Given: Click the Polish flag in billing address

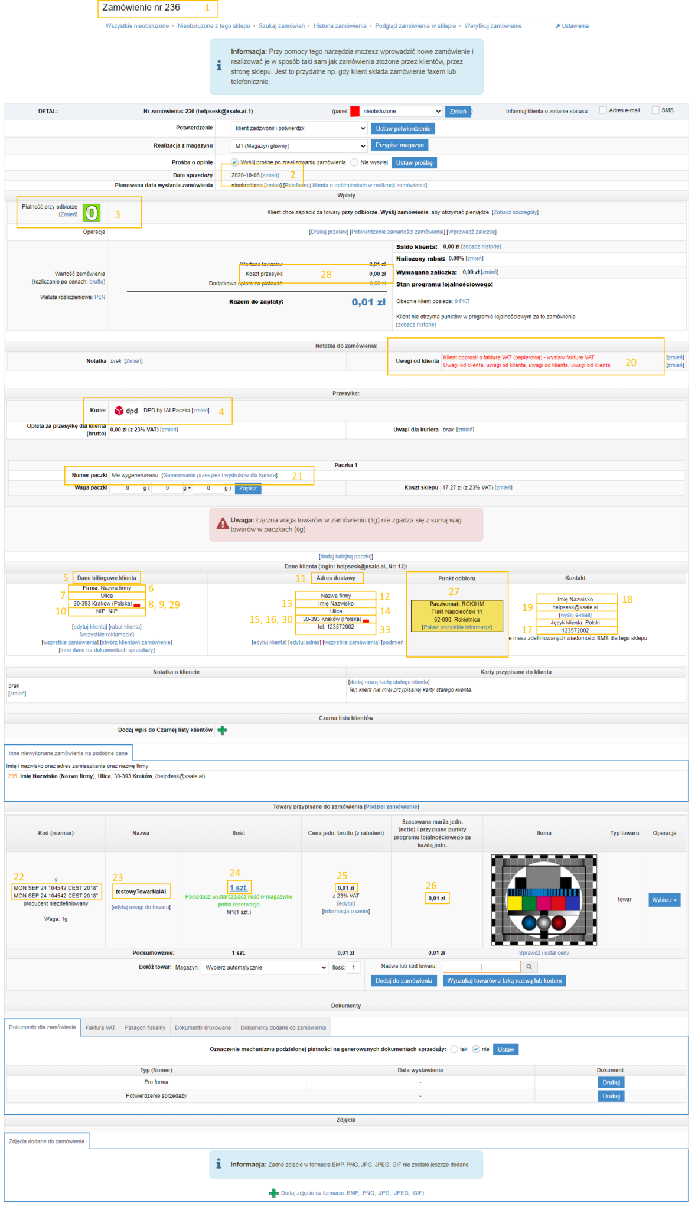Looking at the screenshot, I should coord(137,604).
